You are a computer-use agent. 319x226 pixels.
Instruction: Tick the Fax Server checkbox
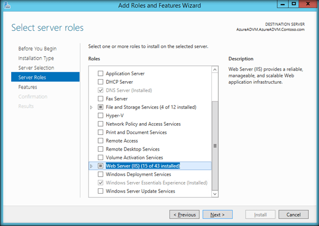pyautogui.click(x=101, y=99)
